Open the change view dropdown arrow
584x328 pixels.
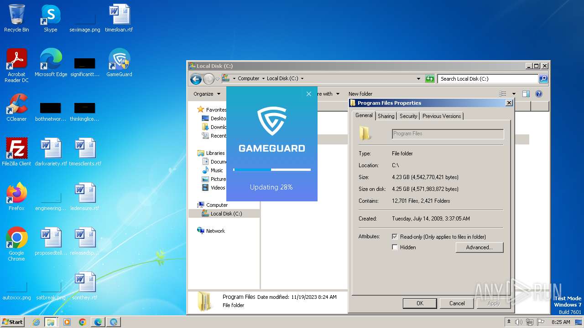tap(514, 94)
